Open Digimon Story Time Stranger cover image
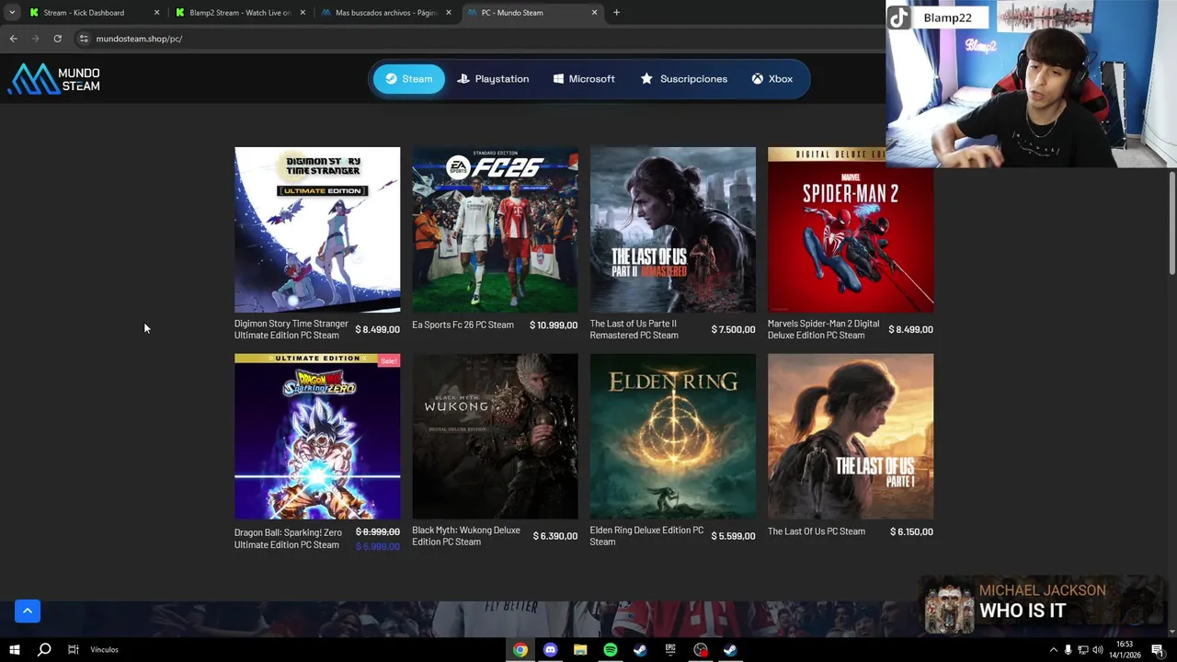1177x662 pixels. (317, 230)
